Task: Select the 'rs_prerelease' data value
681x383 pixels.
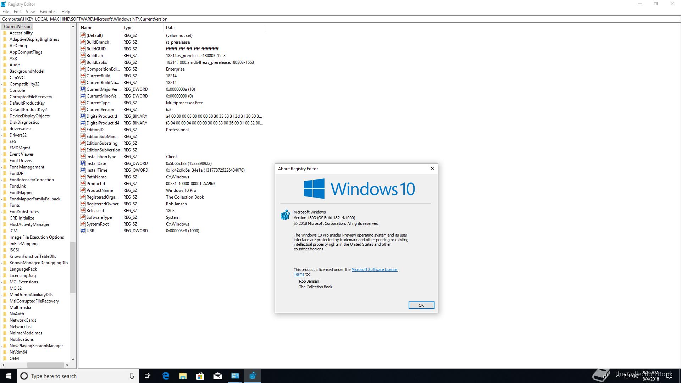Action: [x=178, y=42]
